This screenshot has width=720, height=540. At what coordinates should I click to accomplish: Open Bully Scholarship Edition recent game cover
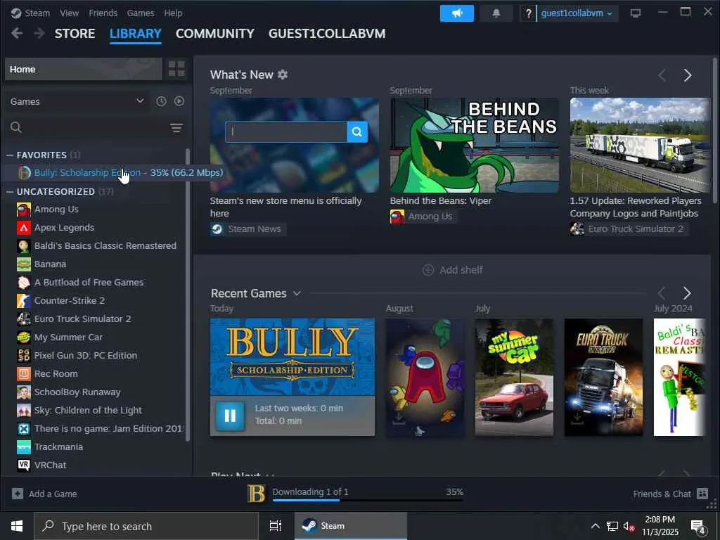point(292,356)
